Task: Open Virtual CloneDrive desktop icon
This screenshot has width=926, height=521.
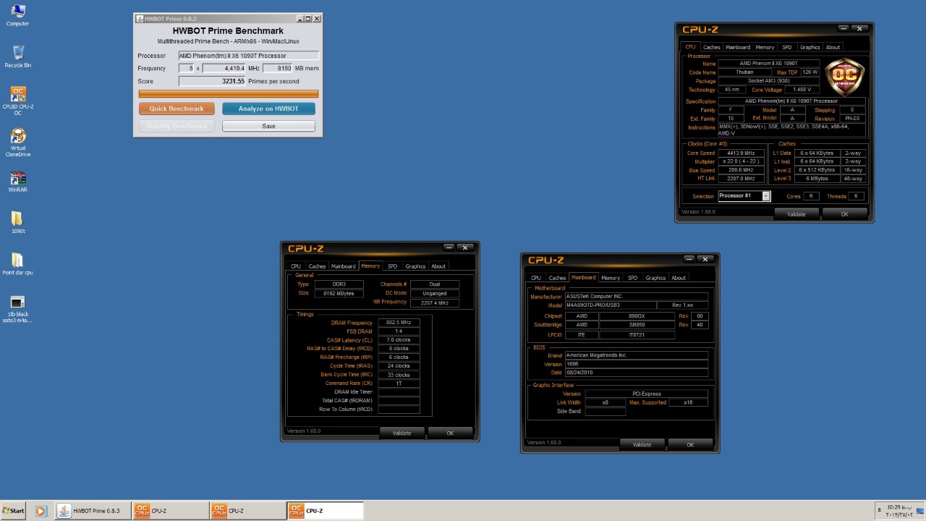Action: pyautogui.click(x=17, y=143)
